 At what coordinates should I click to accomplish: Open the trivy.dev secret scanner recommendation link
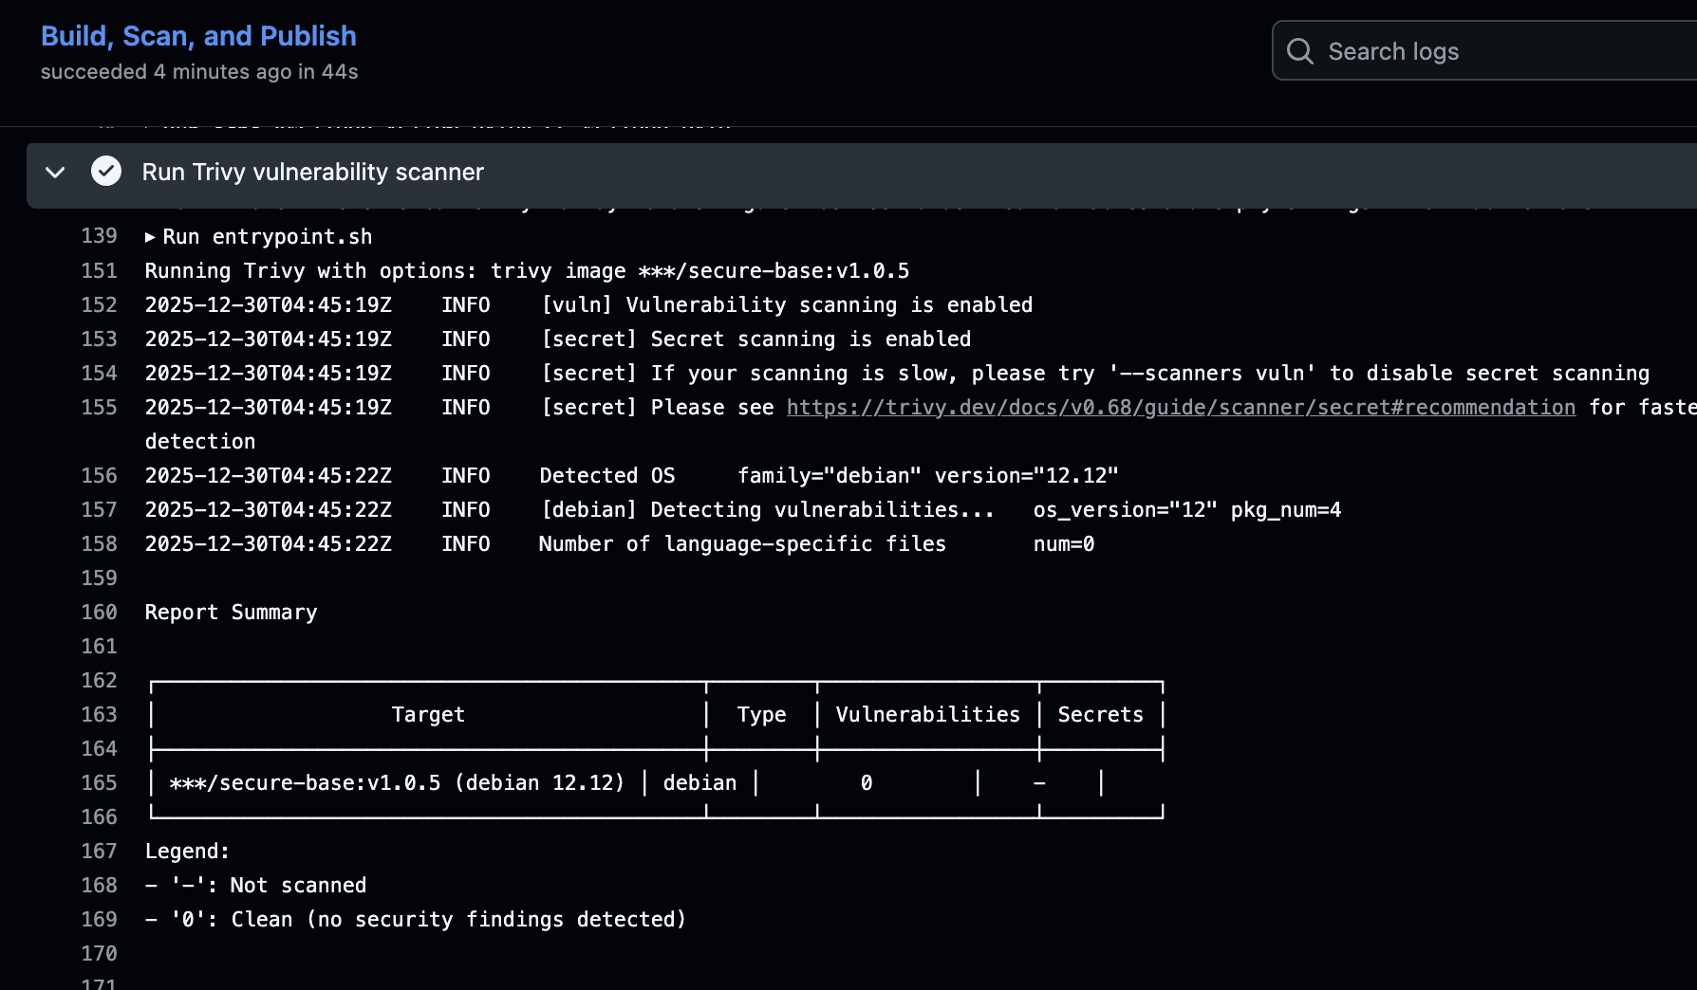(1180, 407)
